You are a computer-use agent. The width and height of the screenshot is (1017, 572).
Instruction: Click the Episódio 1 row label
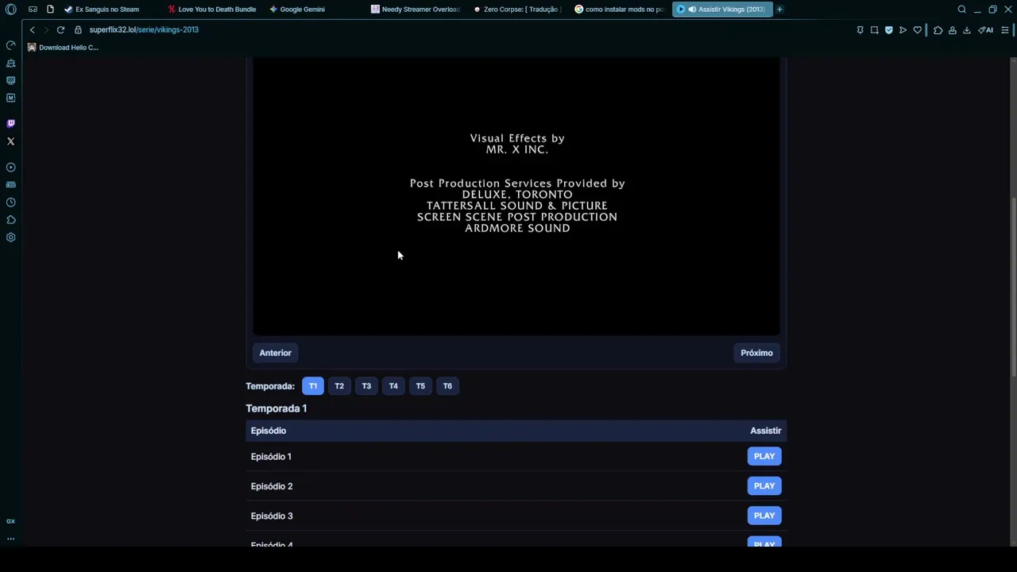(271, 457)
